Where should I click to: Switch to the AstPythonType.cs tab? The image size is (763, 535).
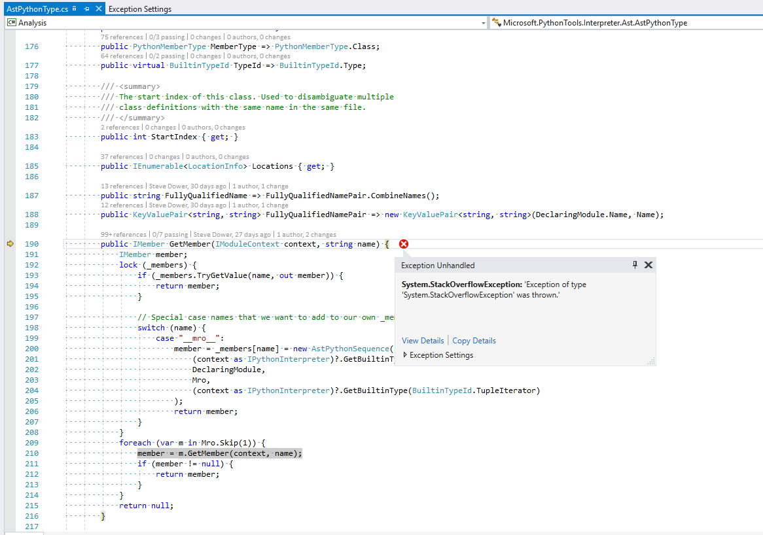click(x=37, y=9)
